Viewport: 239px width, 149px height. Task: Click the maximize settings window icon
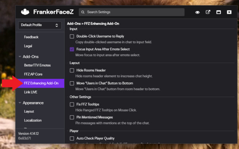pyautogui.click(x=218, y=12)
